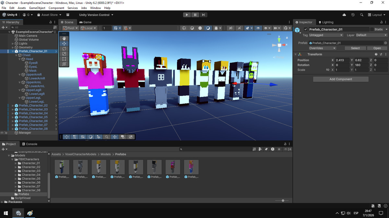Click the scene audio icon in Scene toolbar
Image resolution: width=389 pixels, height=218 pixels.
(239, 28)
